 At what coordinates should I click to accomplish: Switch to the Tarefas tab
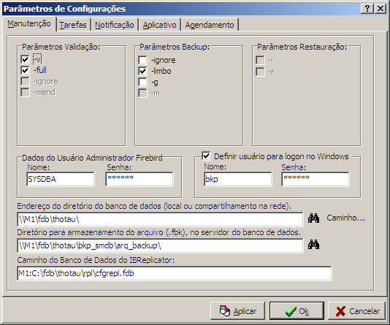[73, 25]
